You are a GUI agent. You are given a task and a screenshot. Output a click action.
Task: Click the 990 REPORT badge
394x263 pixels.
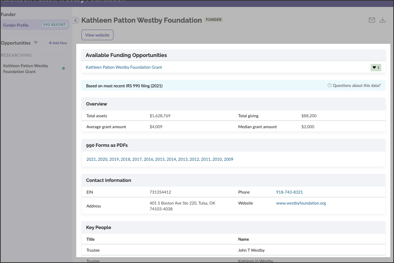click(x=54, y=25)
